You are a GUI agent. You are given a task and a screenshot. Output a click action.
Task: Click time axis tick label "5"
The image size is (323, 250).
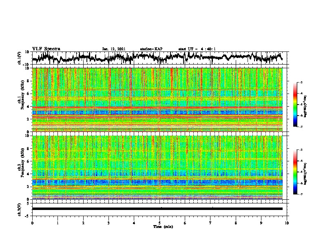click(159, 223)
